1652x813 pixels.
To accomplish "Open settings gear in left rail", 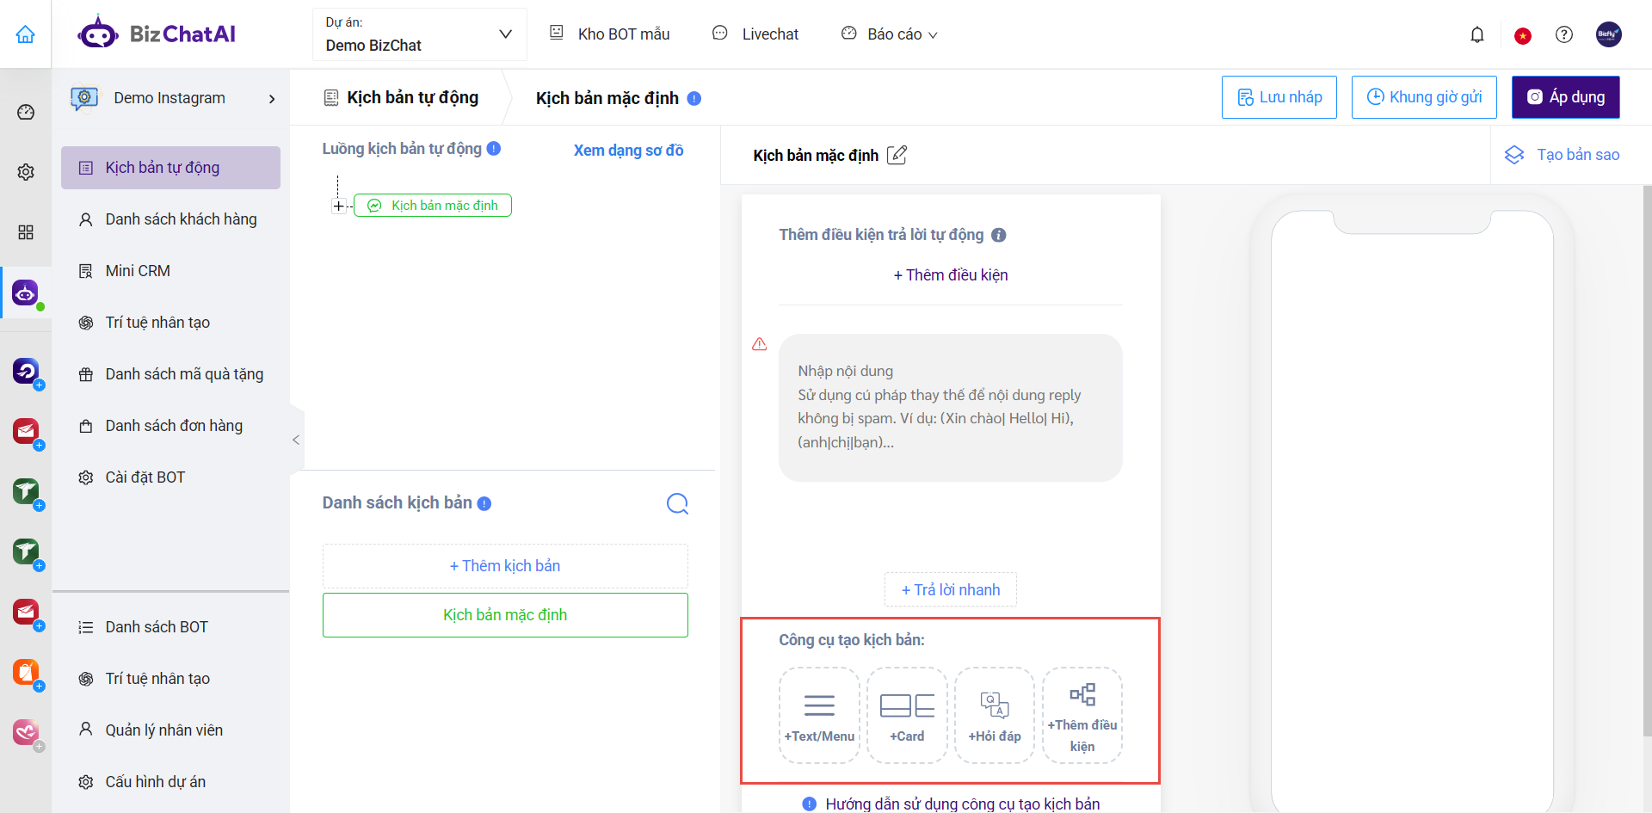I will point(26,172).
